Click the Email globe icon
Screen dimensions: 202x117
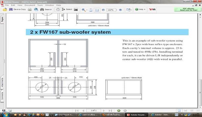point(36,10)
